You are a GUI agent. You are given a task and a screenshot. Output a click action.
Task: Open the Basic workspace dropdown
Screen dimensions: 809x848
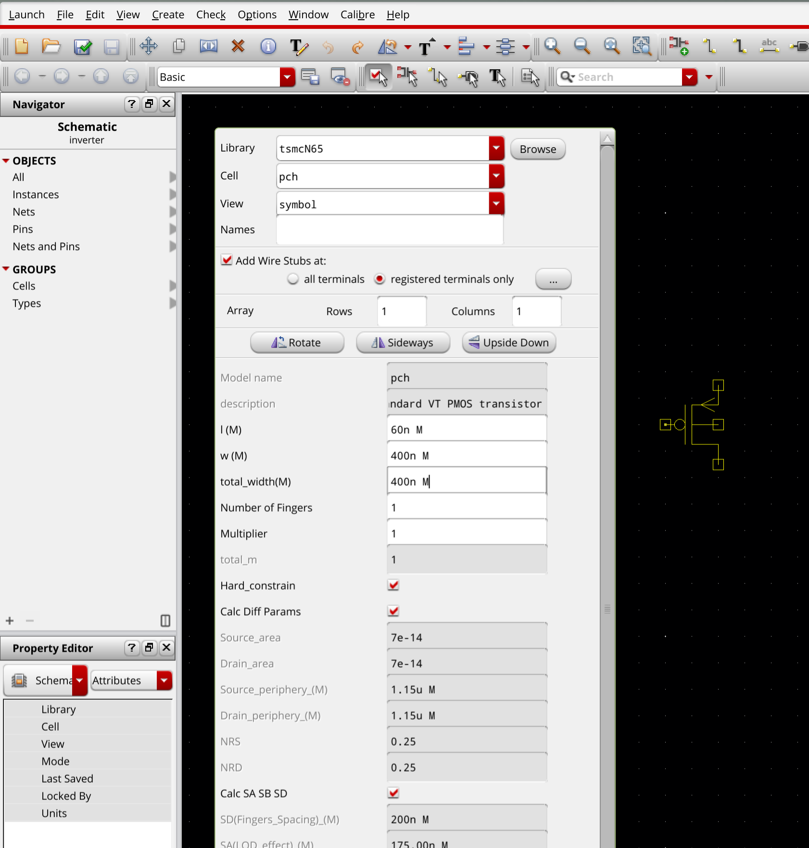[287, 77]
